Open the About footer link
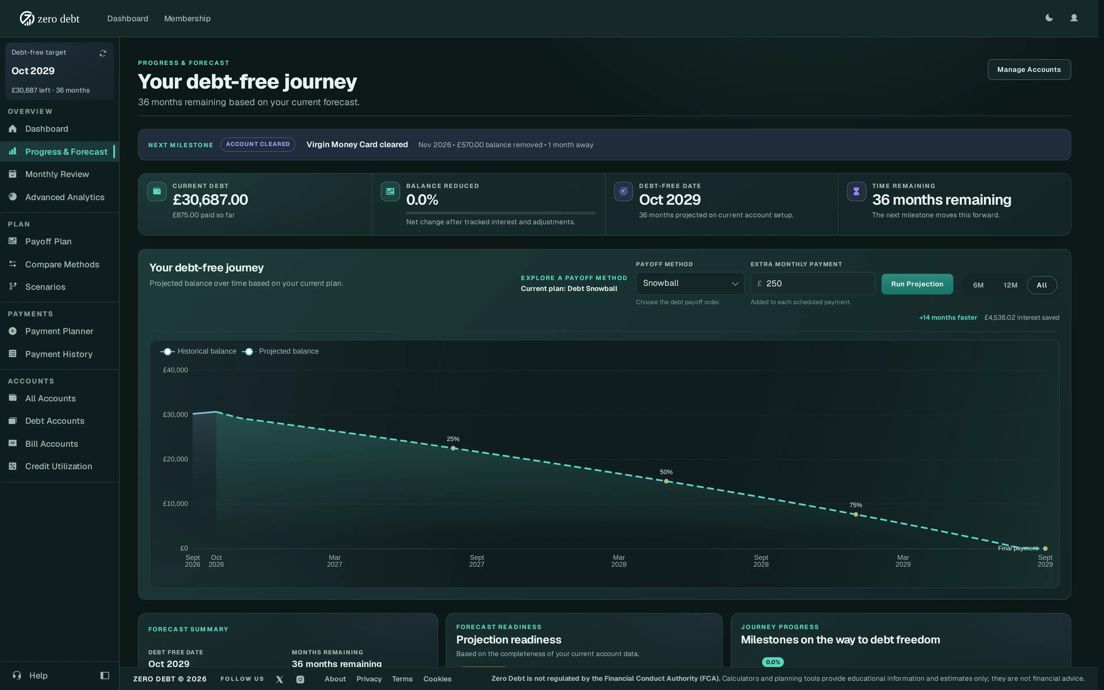Viewport: 1104px width, 690px height. [x=335, y=679]
